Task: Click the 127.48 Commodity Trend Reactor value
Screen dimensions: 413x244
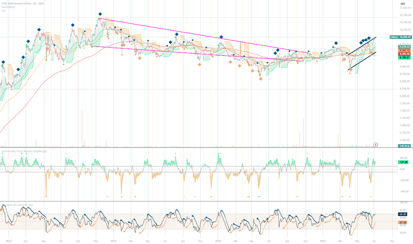Action: pyautogui.click(x=404, y=162)
